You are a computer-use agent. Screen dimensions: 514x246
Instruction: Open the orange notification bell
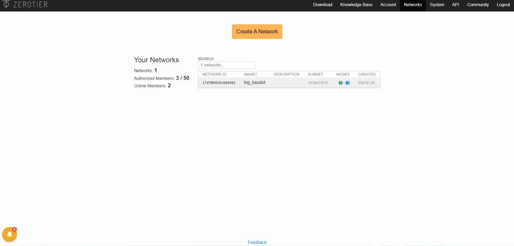click(x=9, y=235)
